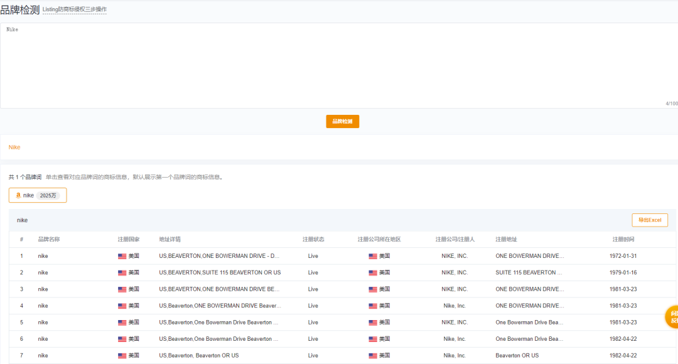Click row 3 registration date 1981-03-23

(x=623, y=289)
